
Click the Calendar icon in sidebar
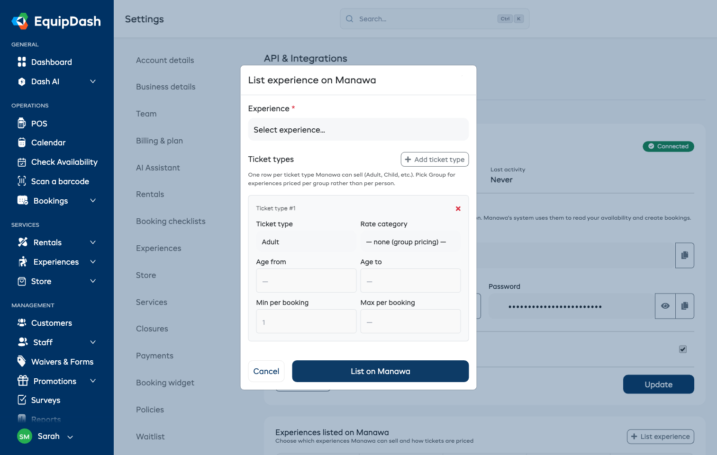(x=22, y=143)
